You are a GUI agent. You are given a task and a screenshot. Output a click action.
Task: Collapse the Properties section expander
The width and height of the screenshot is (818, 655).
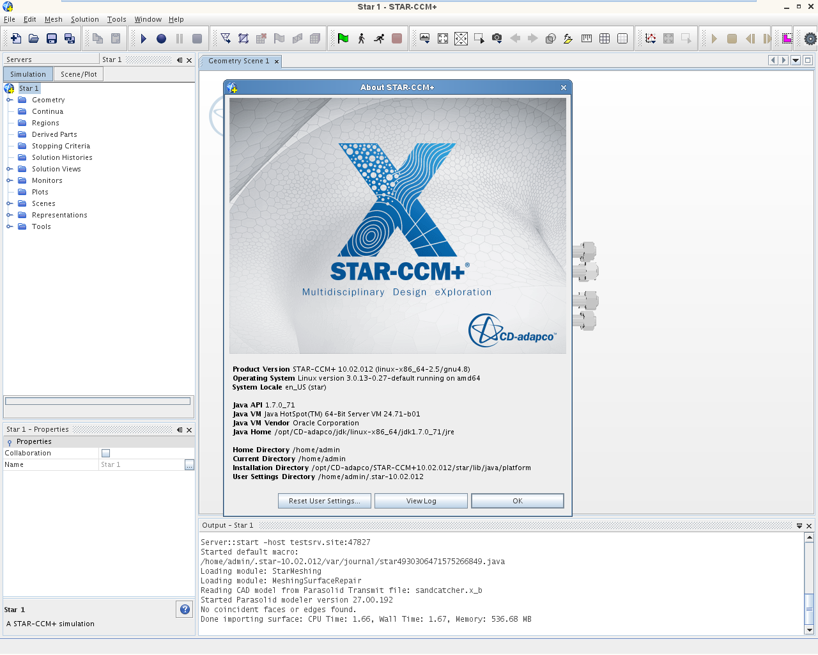10,442
